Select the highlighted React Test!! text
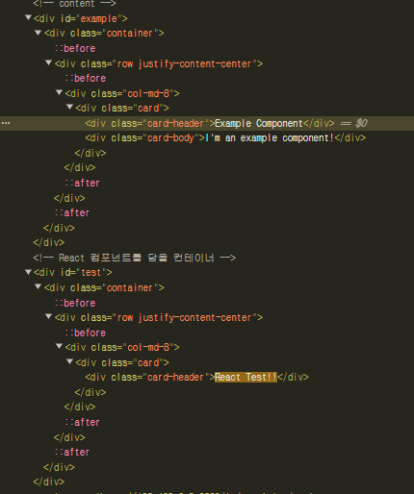Screen dimensions: 414x494 tap(246, 377)
